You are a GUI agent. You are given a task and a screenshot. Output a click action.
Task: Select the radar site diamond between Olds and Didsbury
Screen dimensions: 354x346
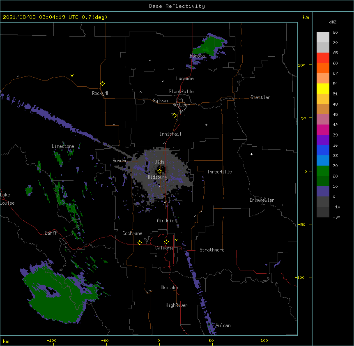159,171
